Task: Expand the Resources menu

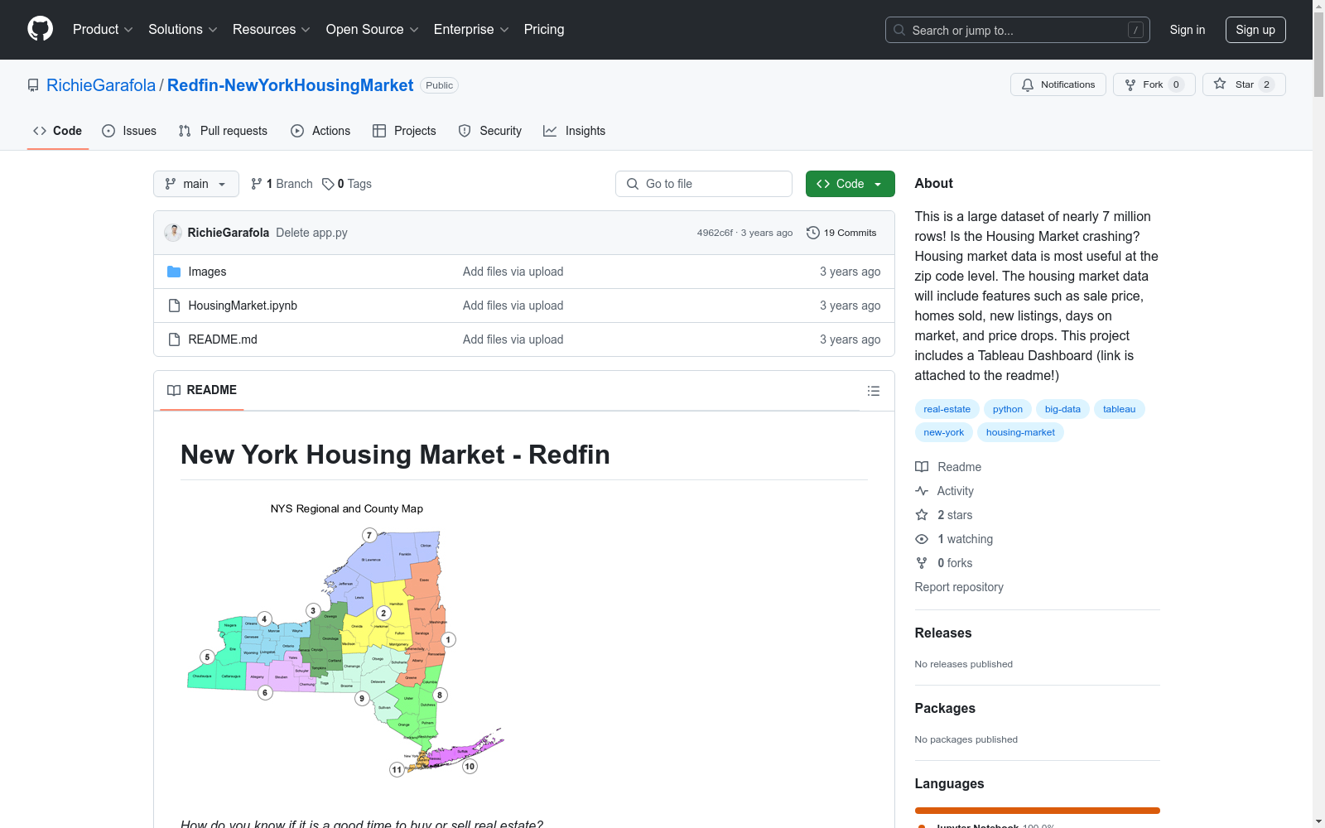Action: pyautogui.click(x=272, y=29)
